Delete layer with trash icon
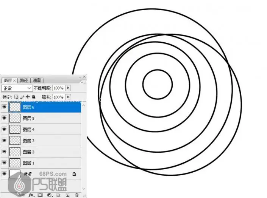The width and height of the screenshot is (267, 198). [x=77, y=195]
